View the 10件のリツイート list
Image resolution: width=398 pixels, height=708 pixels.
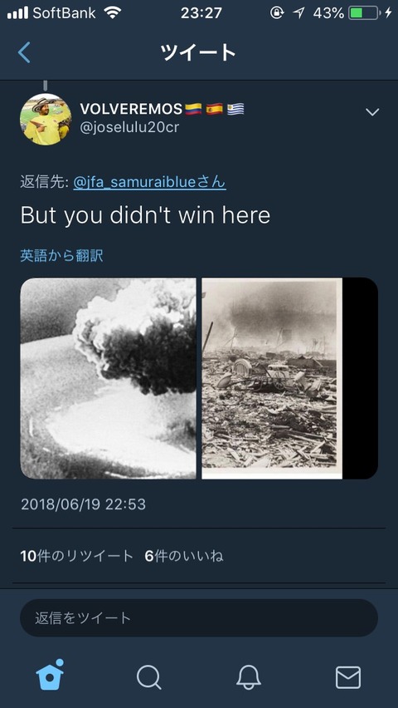[76, 556]
